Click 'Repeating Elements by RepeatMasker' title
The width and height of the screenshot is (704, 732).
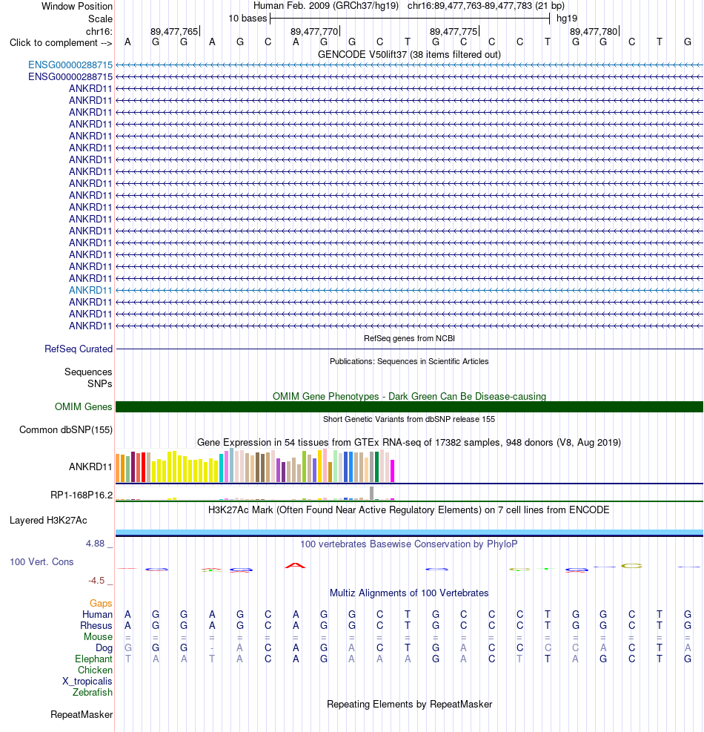pos(409,704)
